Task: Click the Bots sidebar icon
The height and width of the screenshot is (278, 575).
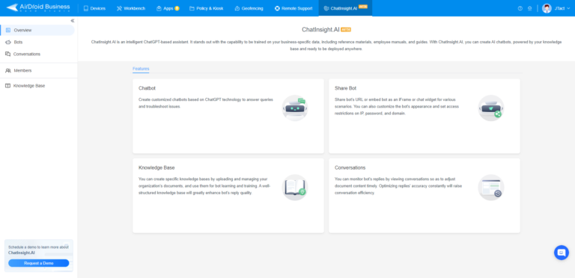Action: pos(8,42)
